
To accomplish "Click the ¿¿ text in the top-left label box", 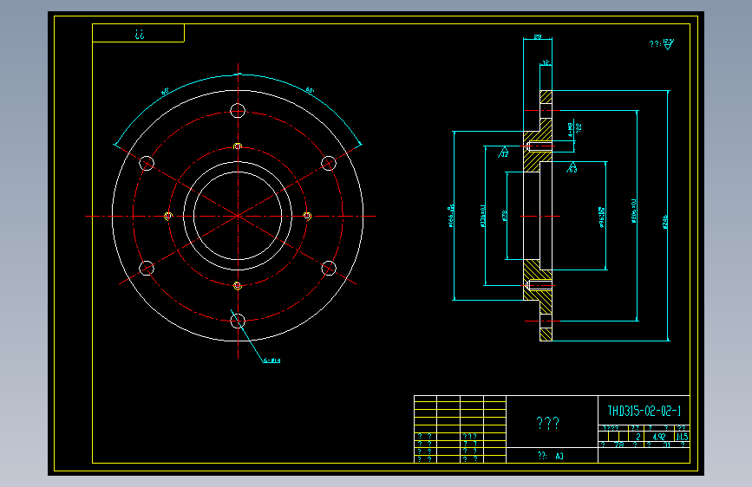I will click(140, 34).
